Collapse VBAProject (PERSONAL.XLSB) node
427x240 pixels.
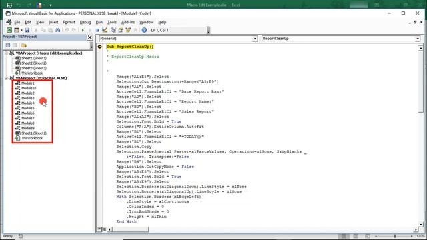6,79
